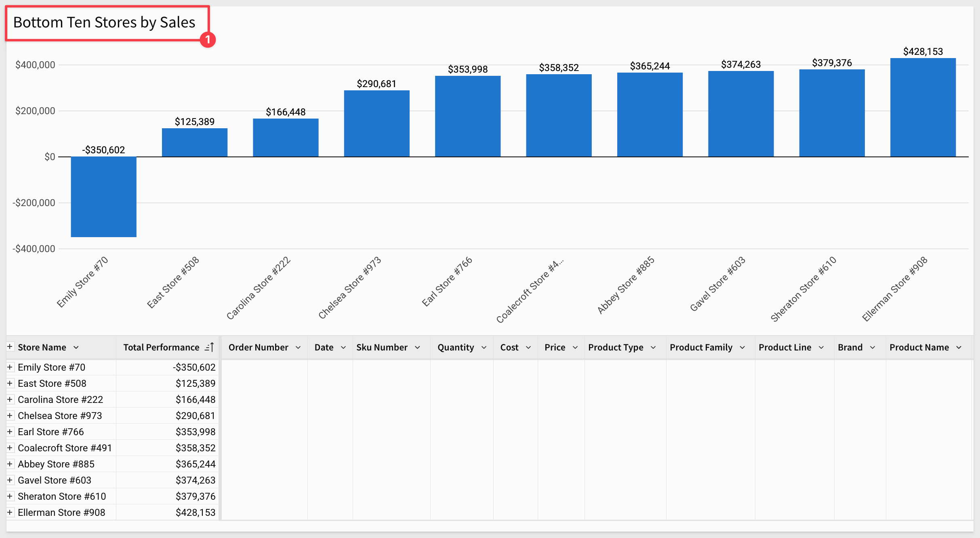Open the Date column dropdown arrow
The width and height of the screenshot is (980, 538).
tap(343, 348)
